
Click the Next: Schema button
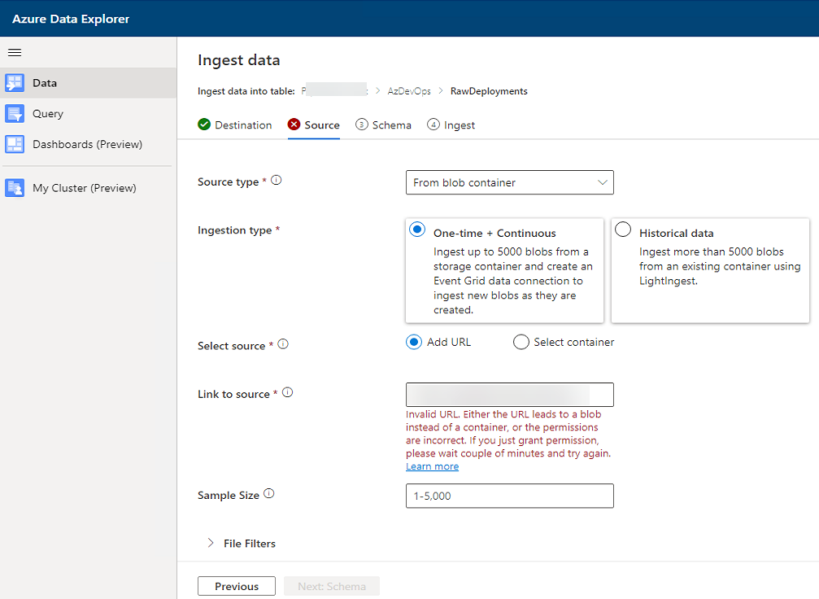tap(332, 586)
